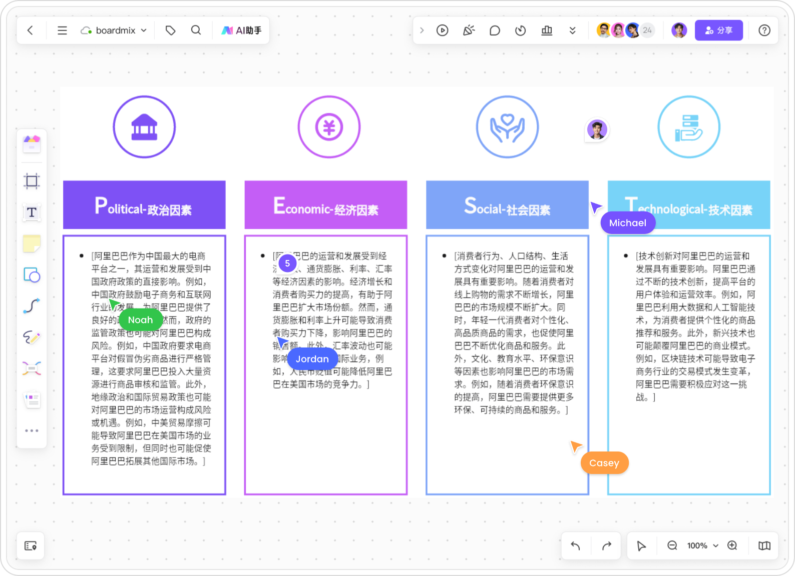
Task: Select the Frame tool
Action: pyautogui.click(x=32, y=181)
